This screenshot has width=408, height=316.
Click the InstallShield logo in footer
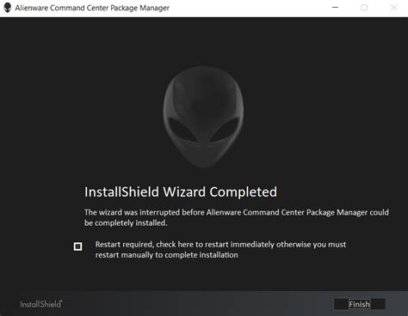click(x=41, y=304)
